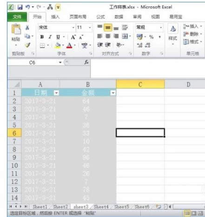Open the Font dialog launcher
205x217 pixels.
[x=91, y=53]
